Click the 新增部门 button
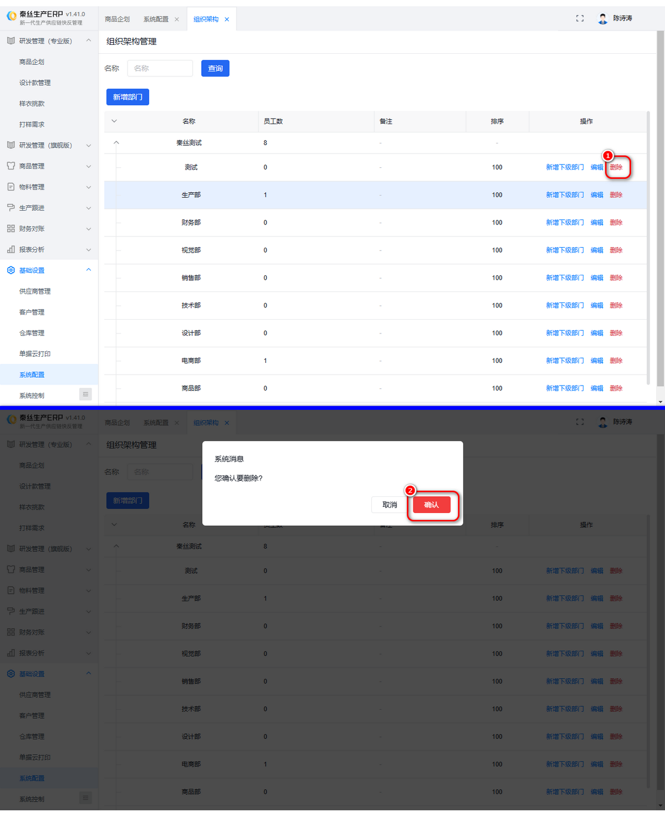Image resolution: width=665 pixels, height=816 pixels. coord(127,97)
